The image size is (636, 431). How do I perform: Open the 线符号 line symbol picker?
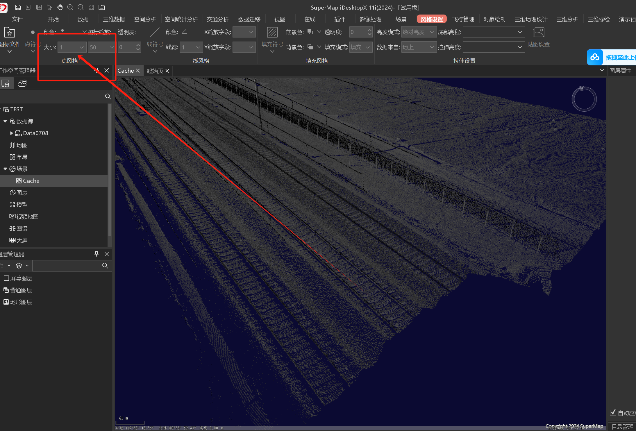(155, 40)
